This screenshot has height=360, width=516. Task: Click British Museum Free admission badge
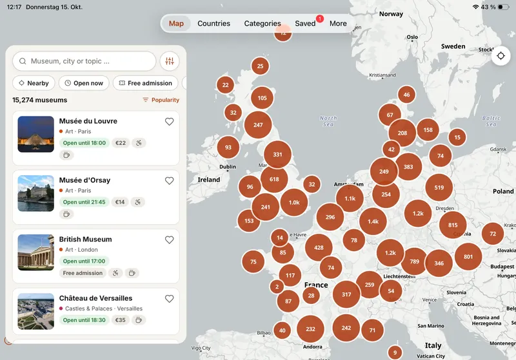coord(83,273)
